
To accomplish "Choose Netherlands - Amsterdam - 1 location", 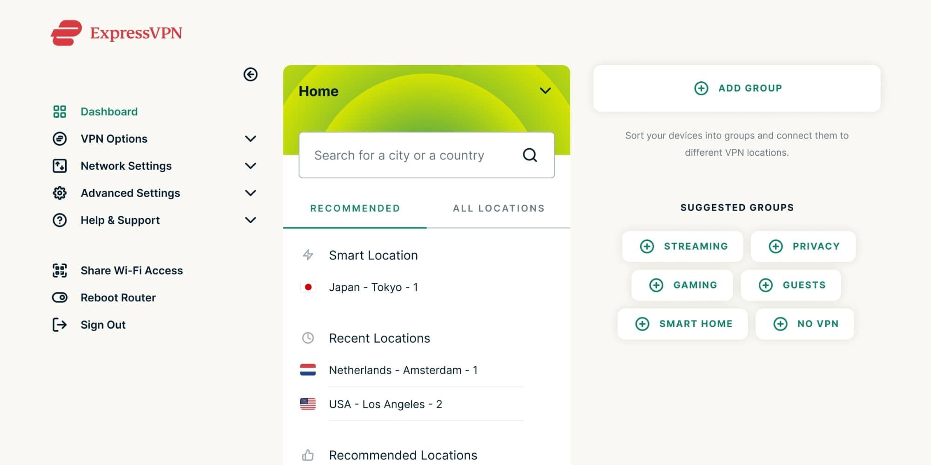I will pyautogui.click(x=403, y=370).
